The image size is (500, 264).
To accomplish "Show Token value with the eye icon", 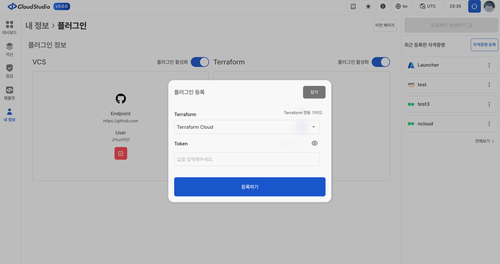I will coord(315,143).
